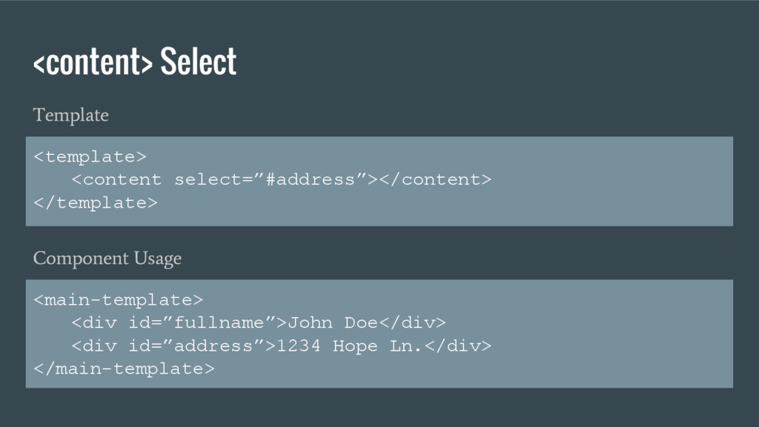Click the word 'Select' in the title
Screen dimensions: 759x427
pyautogui.click(x=199, y=62)
